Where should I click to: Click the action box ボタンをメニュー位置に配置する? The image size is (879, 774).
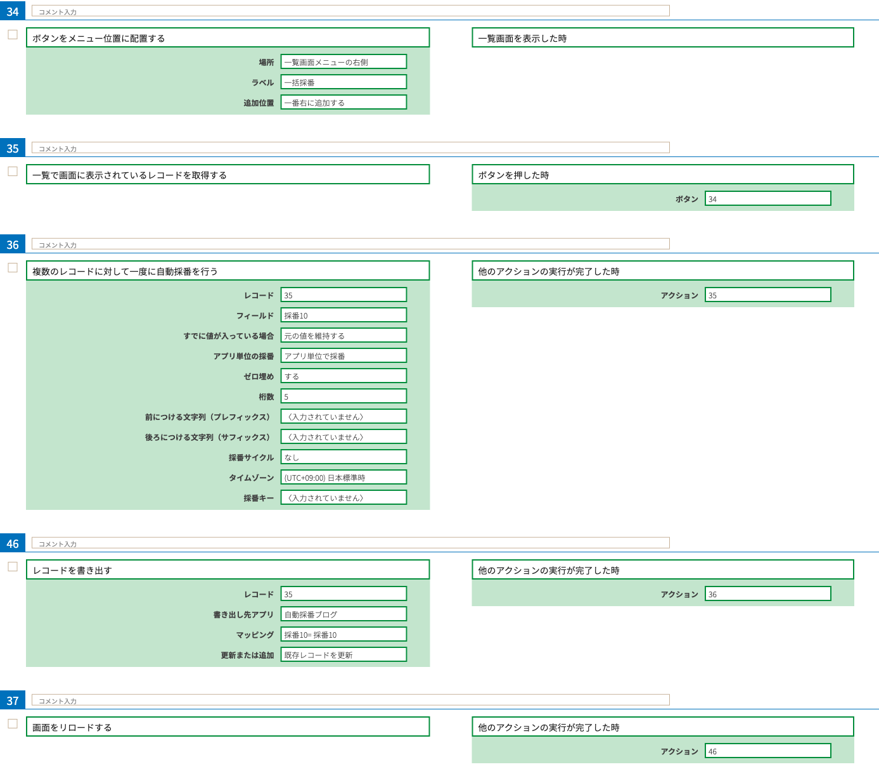click(x=228, y=38)
